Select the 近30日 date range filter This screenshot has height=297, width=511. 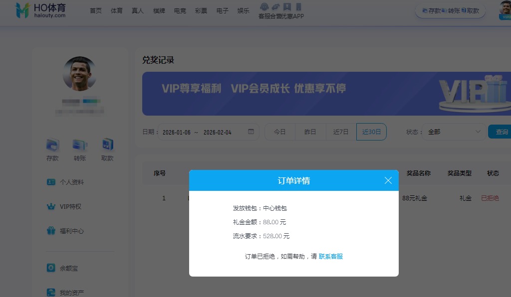coord(371,132)
